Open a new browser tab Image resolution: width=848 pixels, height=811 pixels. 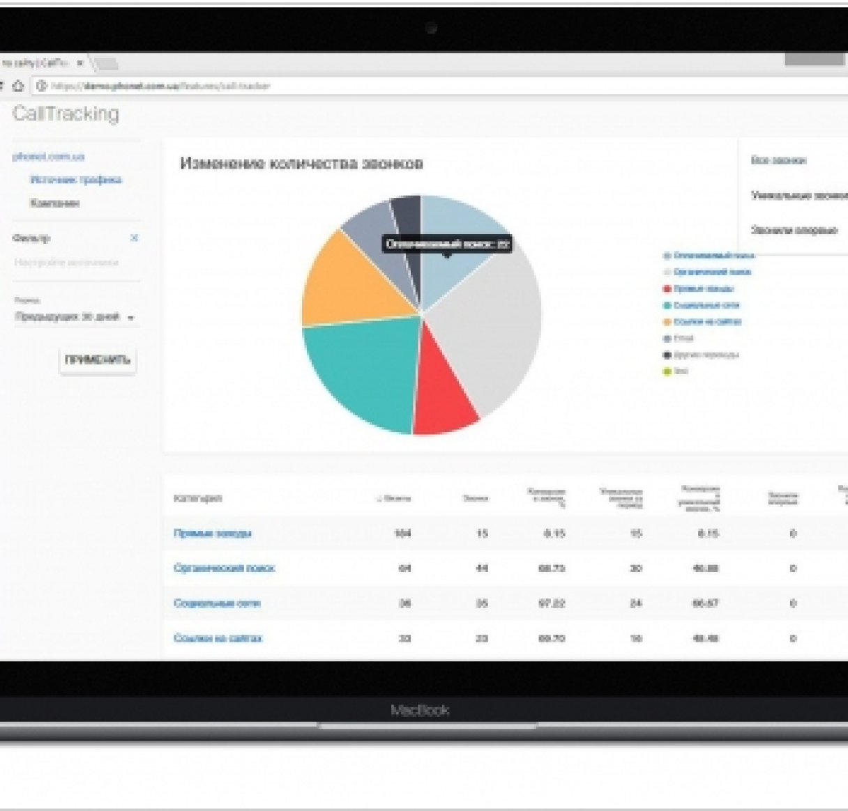tap(105, 64)
